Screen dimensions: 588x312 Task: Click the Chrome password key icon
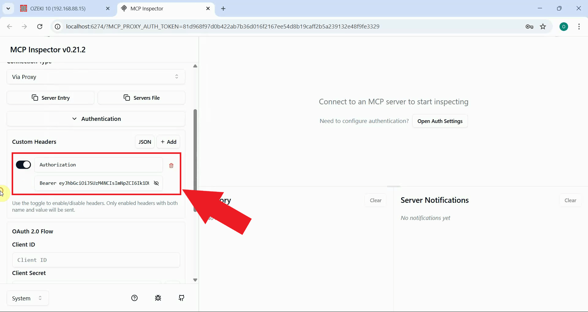[530, 27]
